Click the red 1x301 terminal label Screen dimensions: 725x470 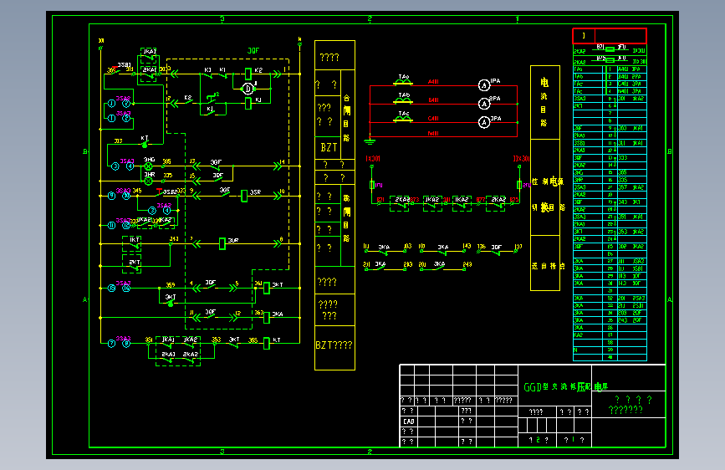(x=373, y=159)
